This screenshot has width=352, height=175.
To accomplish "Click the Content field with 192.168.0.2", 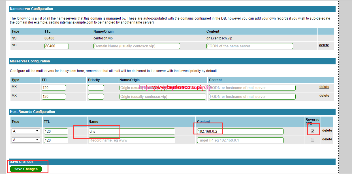I will (x=240, y=132).
